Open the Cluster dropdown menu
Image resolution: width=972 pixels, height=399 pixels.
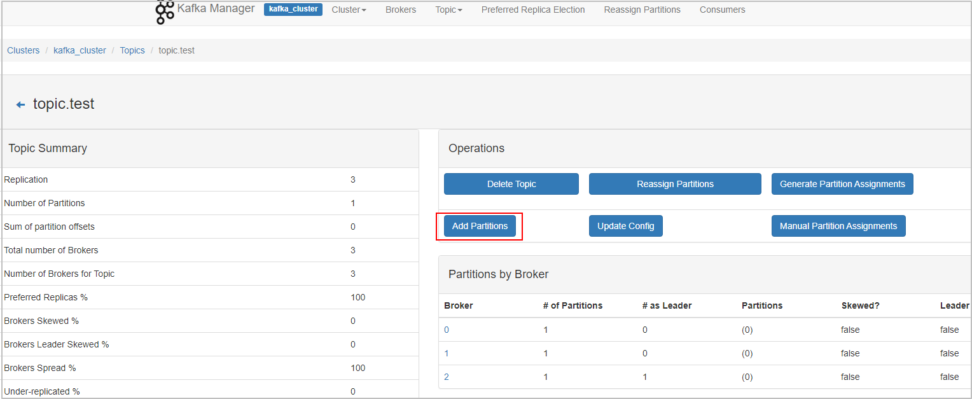click(x=349, y=10)
